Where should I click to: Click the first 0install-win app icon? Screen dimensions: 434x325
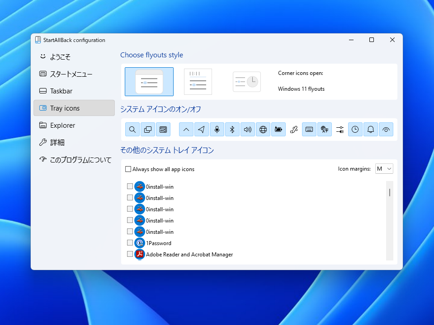pyautogui.click(x=140, y=186)
